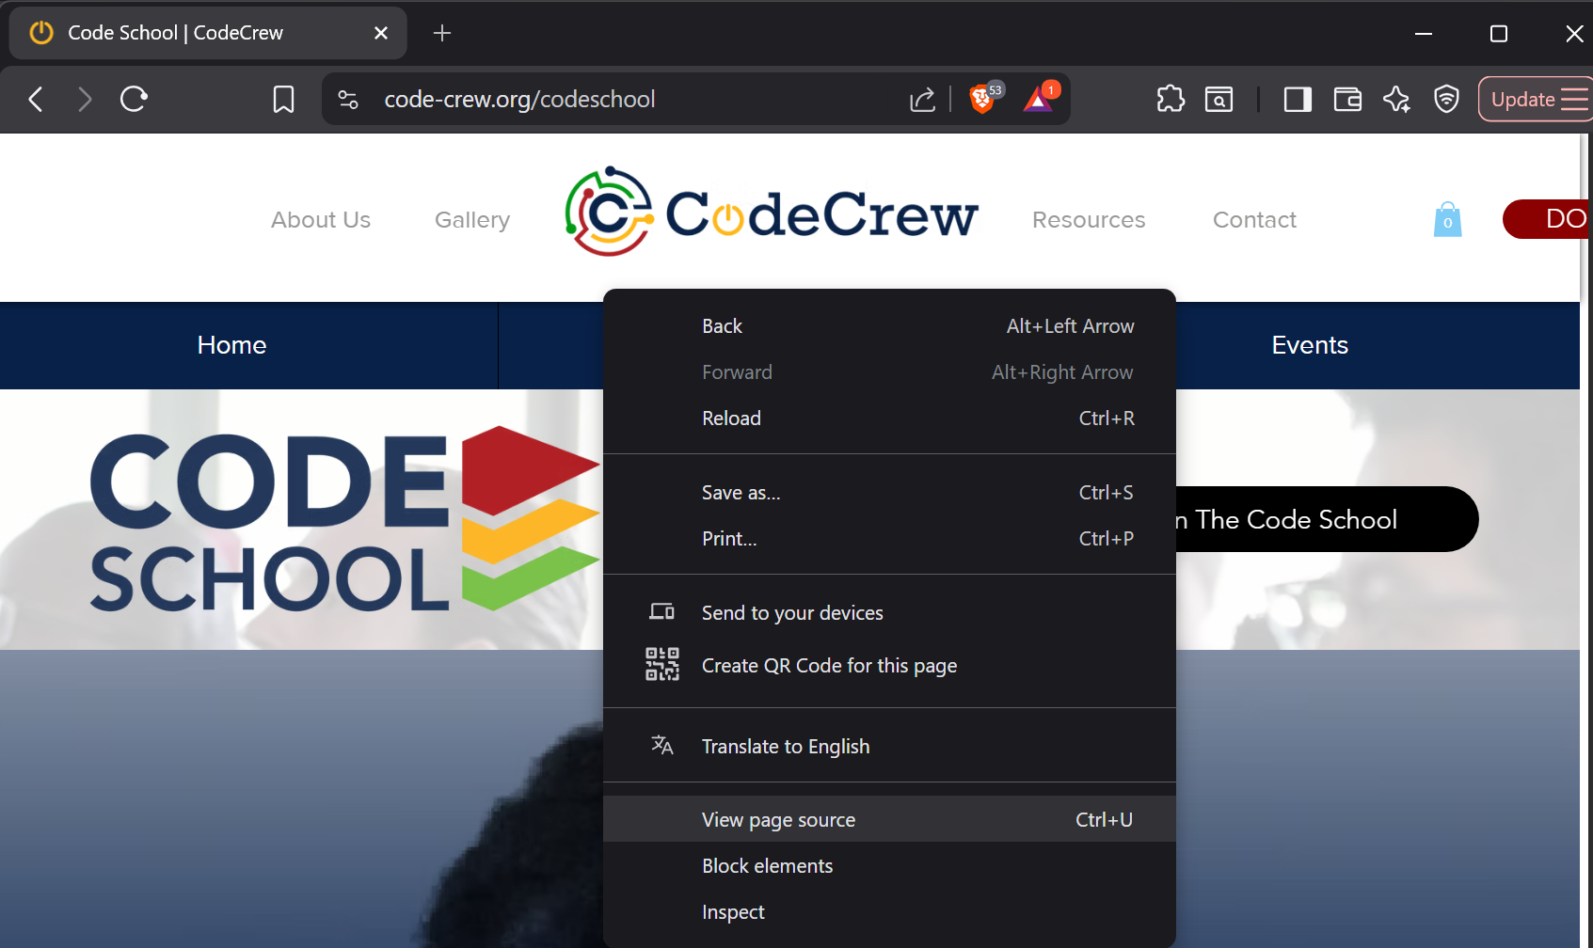Image resolution: width=1593 pixels, height=948 pixels.
Task: Open Brave Rewards with 1 notification
Action: (1036, 101)
